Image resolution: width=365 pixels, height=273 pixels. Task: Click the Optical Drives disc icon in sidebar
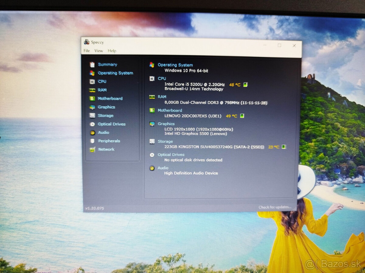(92, 124)
